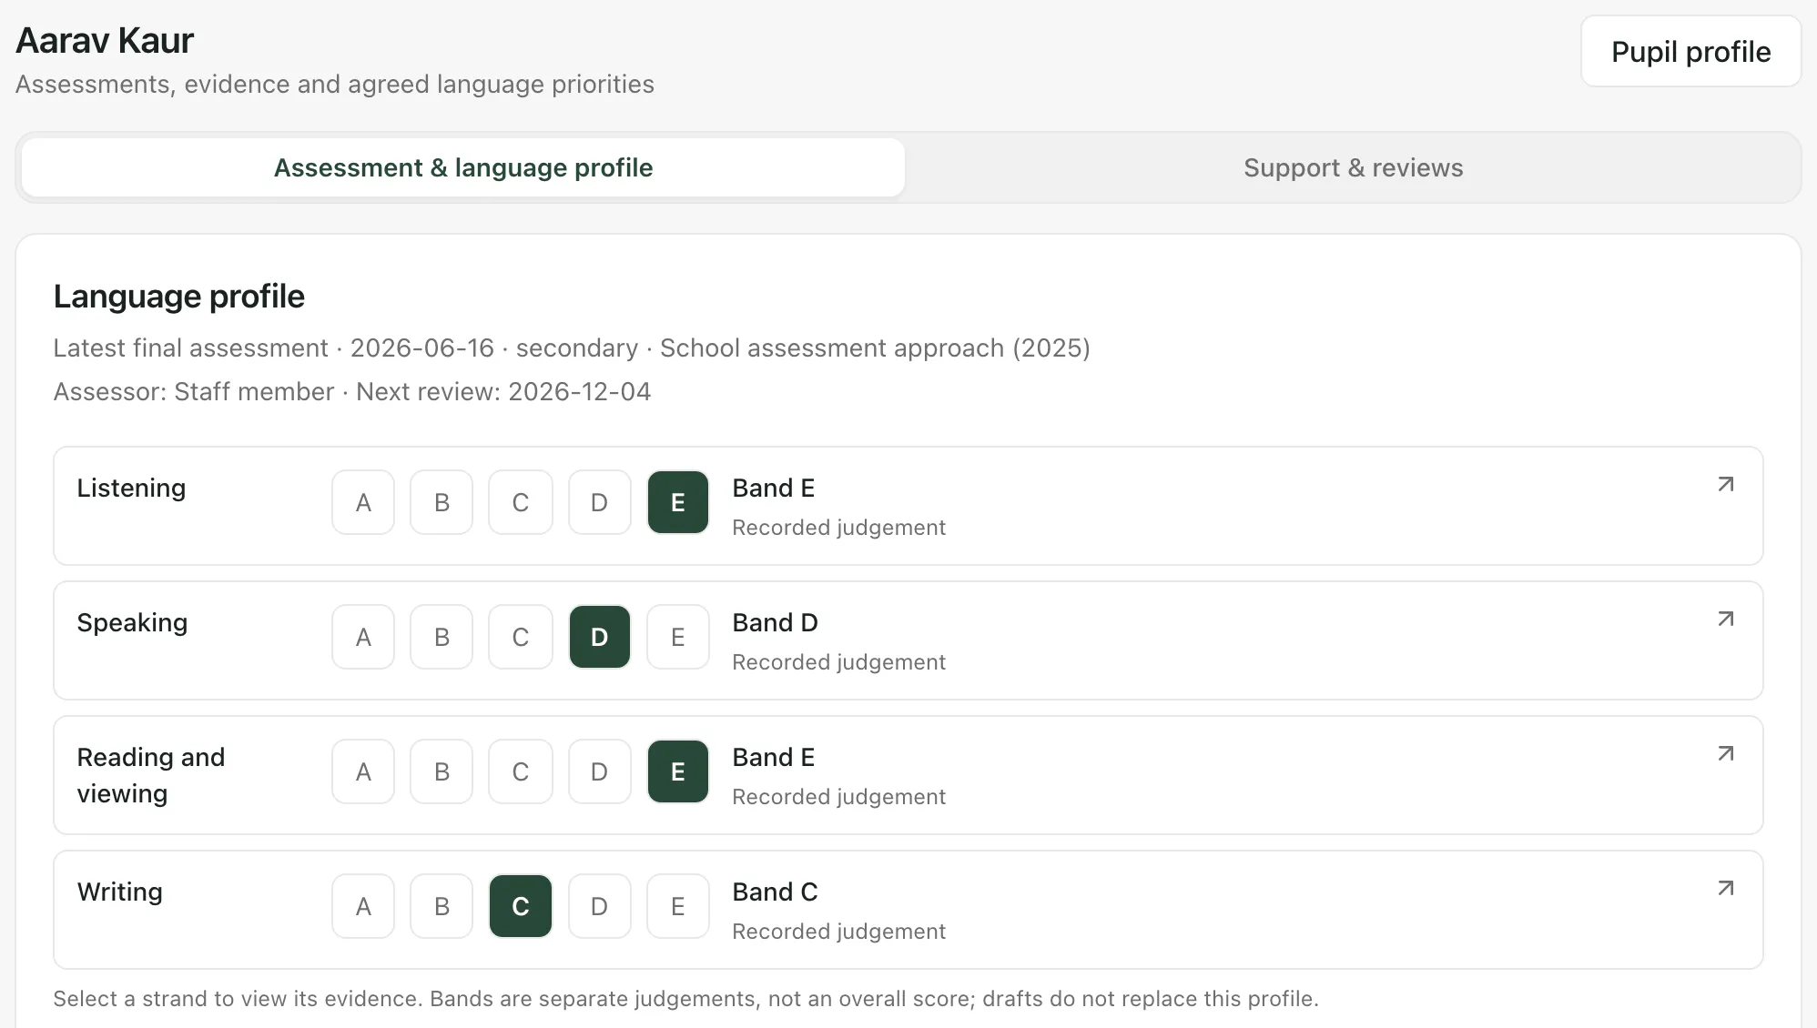Image resolution: width=1817 pixels, height=1028 pixels.
Task: Click the Speaking strand label
Action: [x=132, y=623]
